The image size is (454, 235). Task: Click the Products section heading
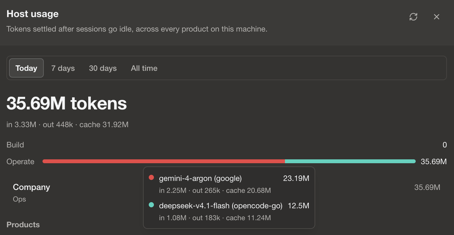pyautogui.click(x=23, y=225)
